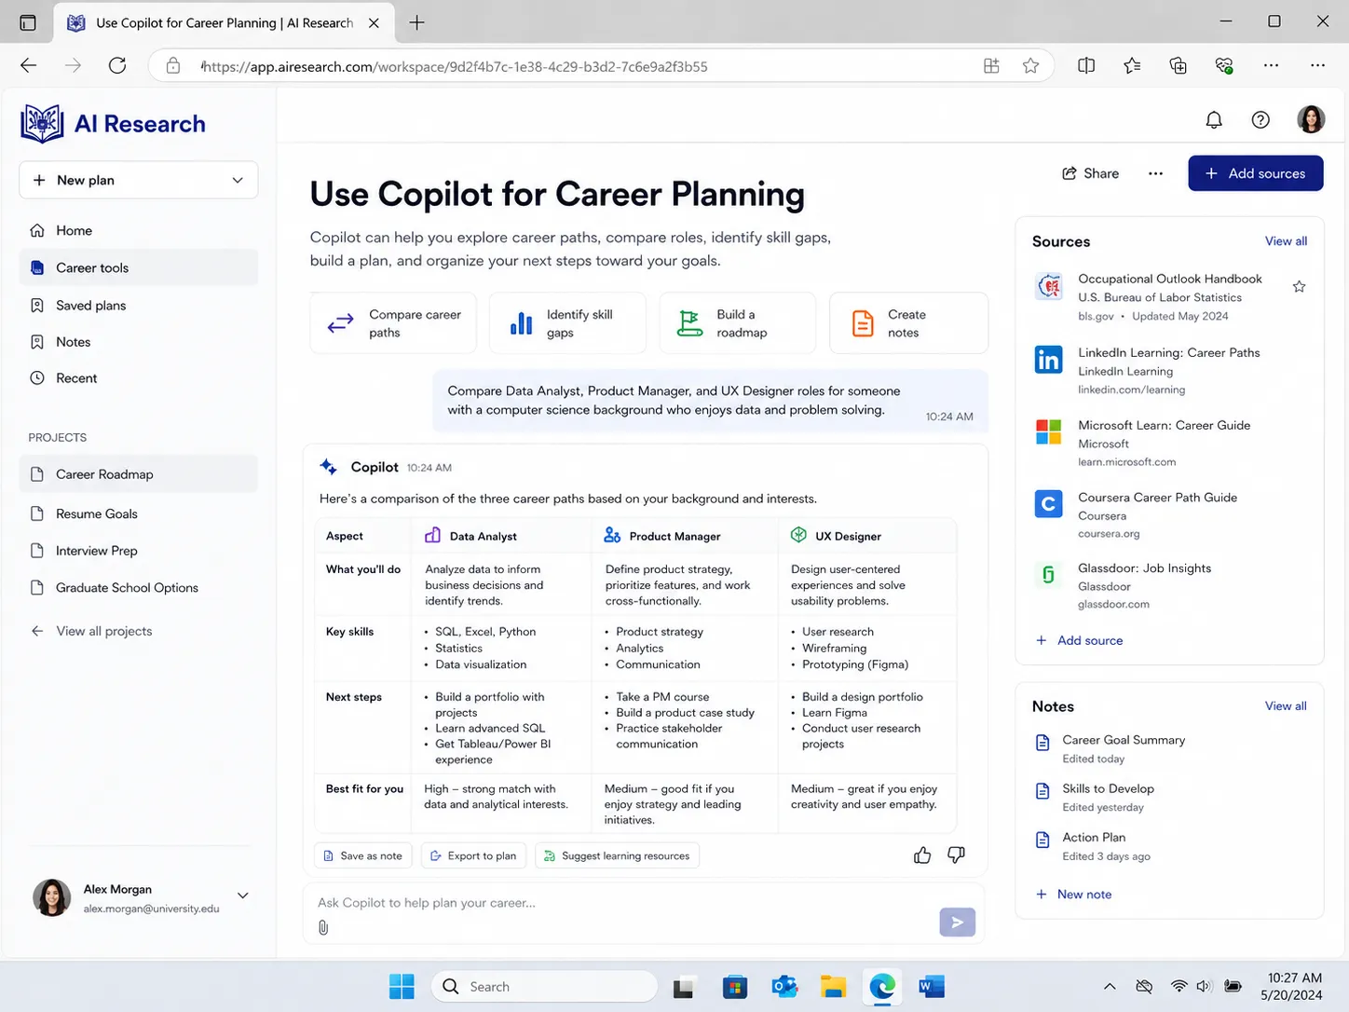This screenshot has width=1349, height=1012.
Task: Star the Occupational Outlook Handbook source
Action: pyautogui.click(x=1299, y=286)
